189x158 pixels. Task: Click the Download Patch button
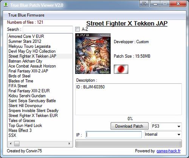point(130,126)
